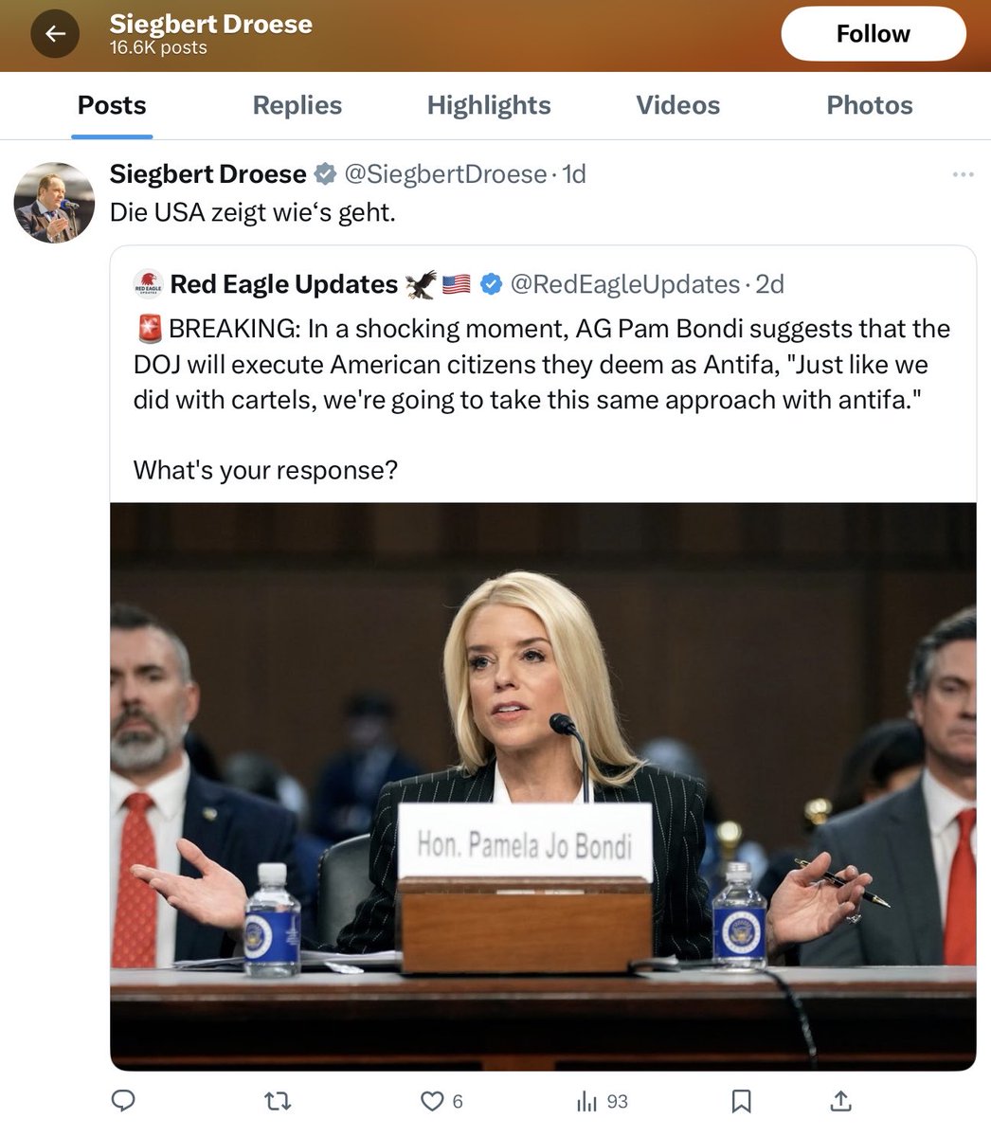Follow Siegbert Droese's account
The image size is (991, 1137).
point(873,34)
